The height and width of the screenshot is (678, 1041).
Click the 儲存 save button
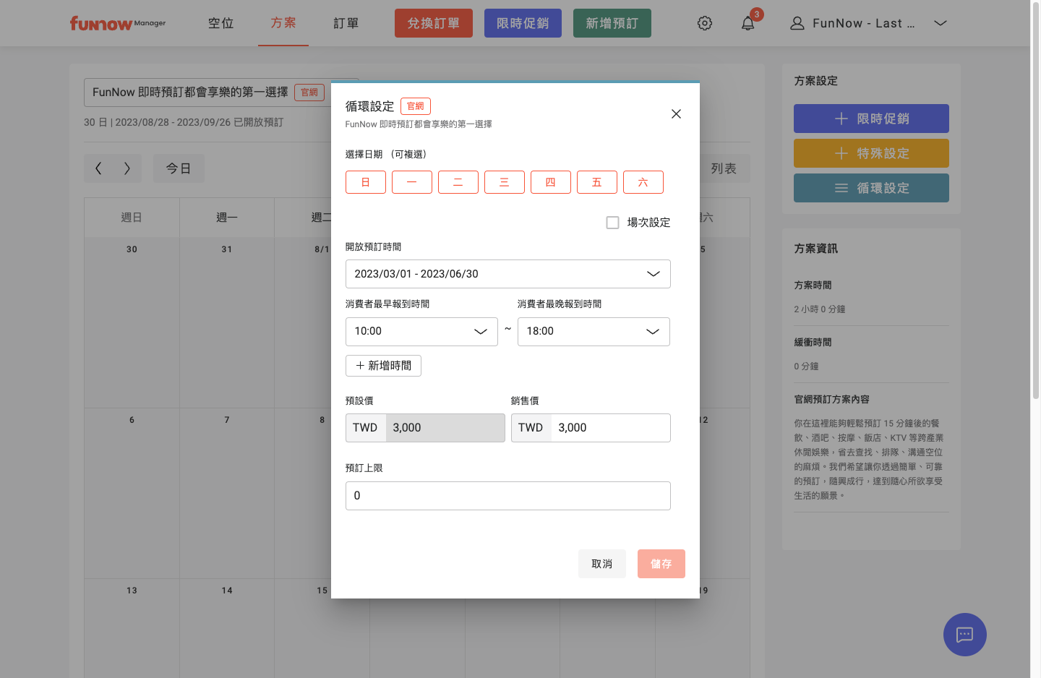(x=661, y=564)
